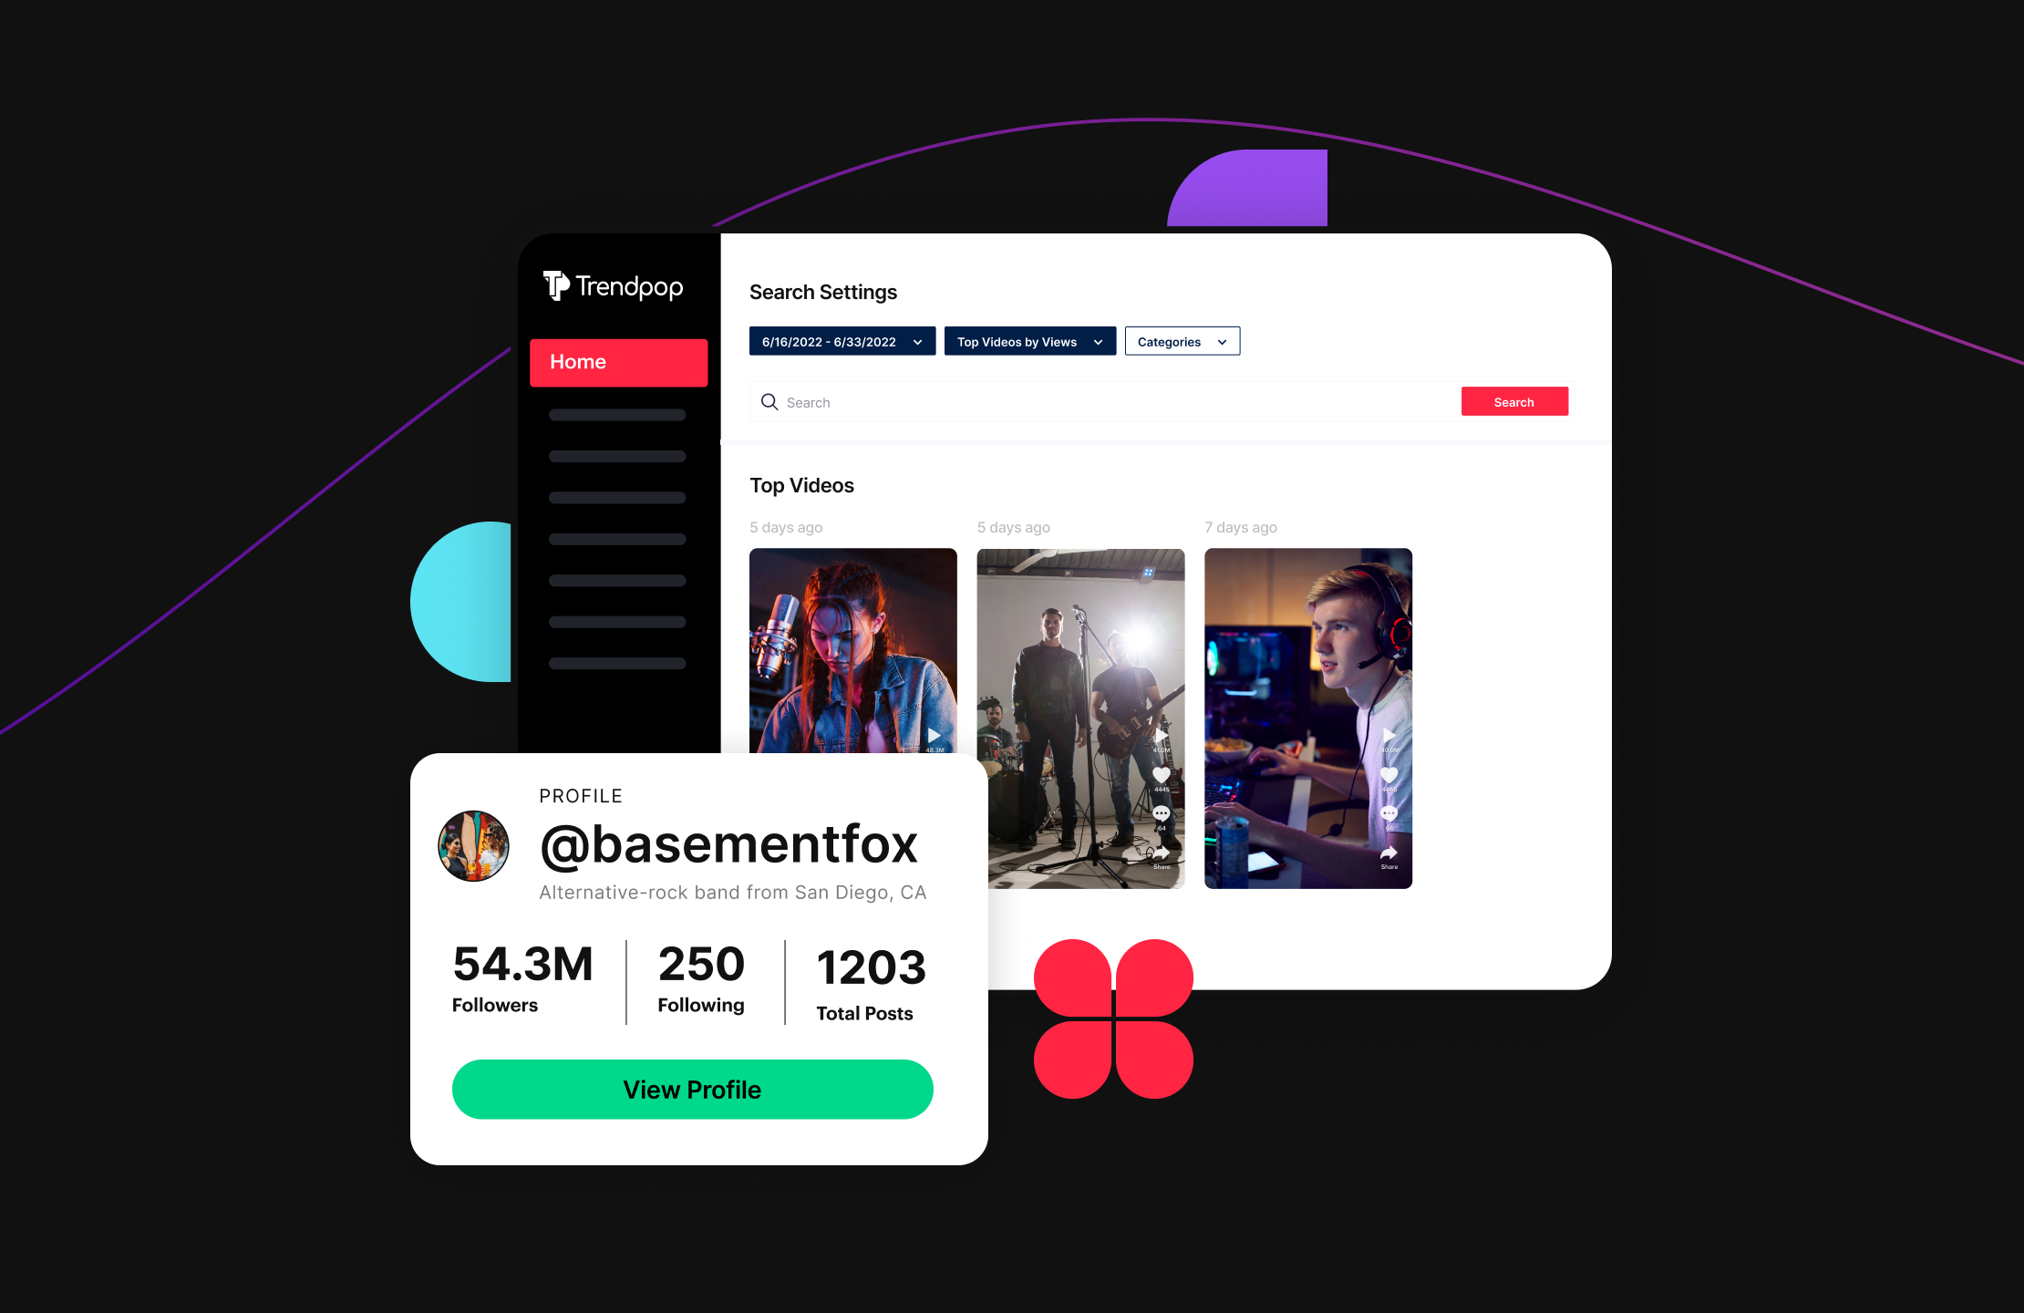
Task: Like the band video with the heart icon
Action: tap(1161, 775)
